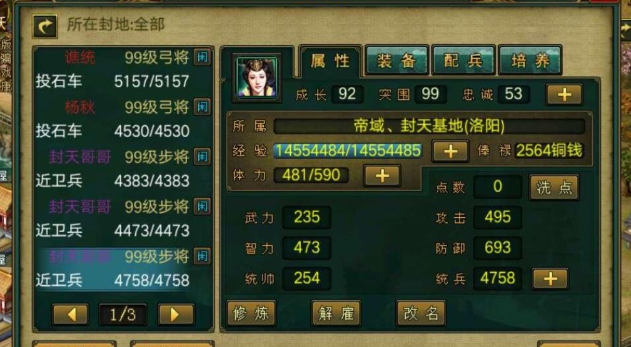
Task: Open the 配兵 tab
Action: coord(463,61)
